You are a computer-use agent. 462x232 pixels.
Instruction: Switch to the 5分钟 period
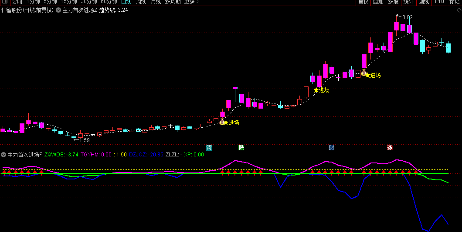coord(50,2)
